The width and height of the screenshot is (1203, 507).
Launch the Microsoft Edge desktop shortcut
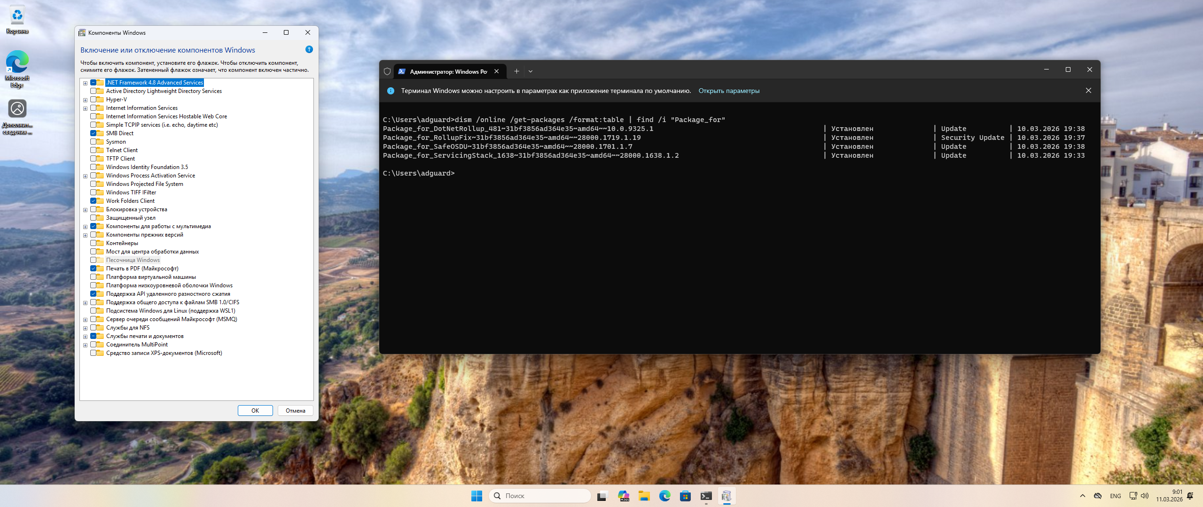point(17,63)
